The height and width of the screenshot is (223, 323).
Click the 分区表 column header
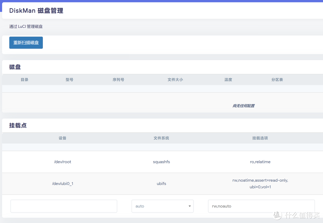[277, 79]
